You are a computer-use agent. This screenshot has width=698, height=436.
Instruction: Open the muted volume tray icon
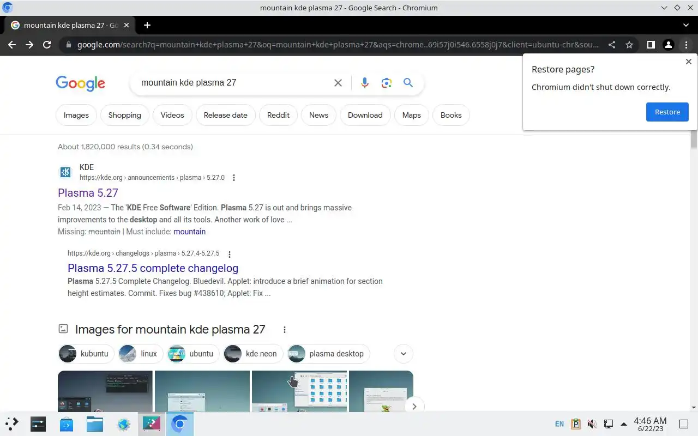pyautogui.click(x=592, y=424)
